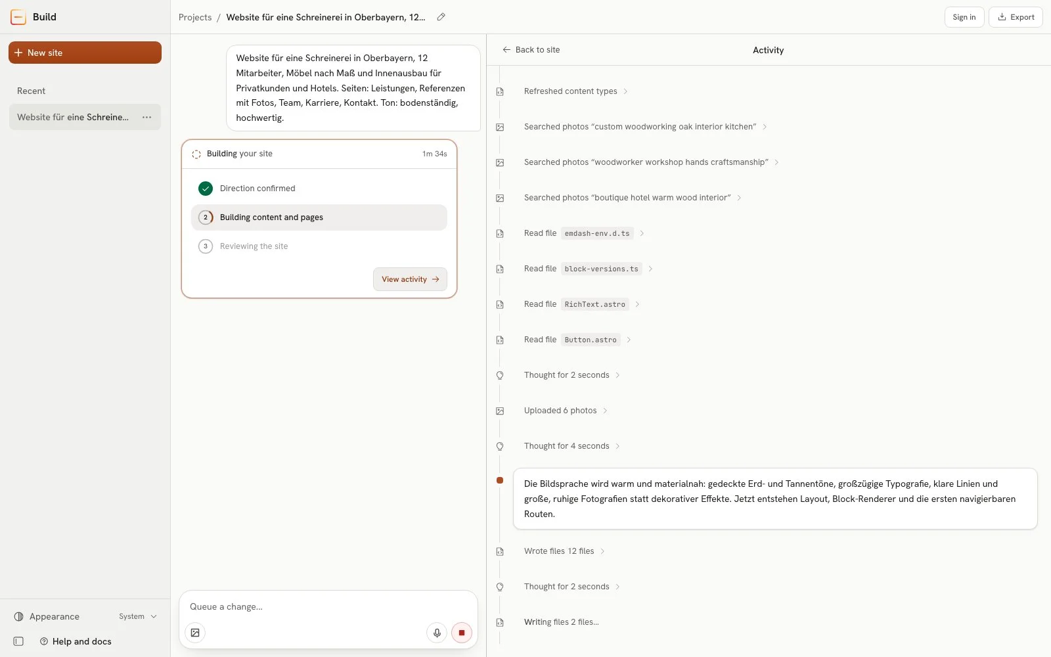Click the Build logo icon
The image size is (1051, 657).
[x=18, y=17]
